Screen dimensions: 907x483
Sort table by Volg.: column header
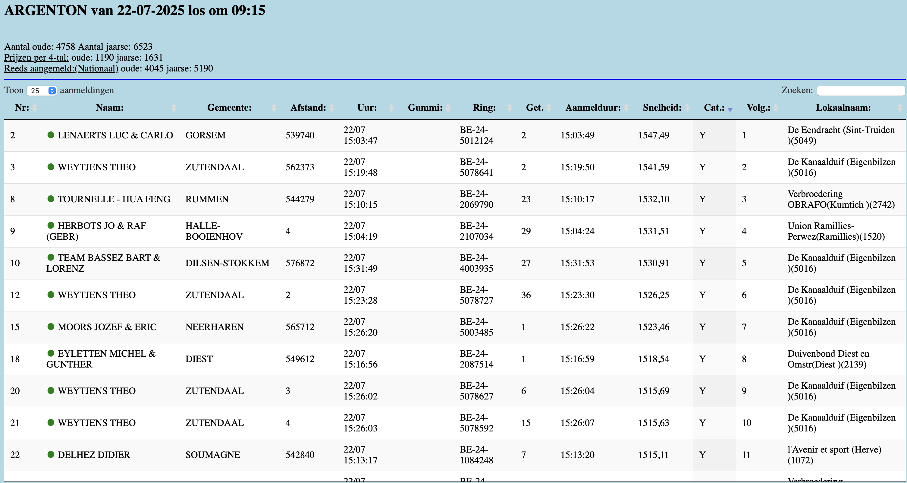click(758, 108)
